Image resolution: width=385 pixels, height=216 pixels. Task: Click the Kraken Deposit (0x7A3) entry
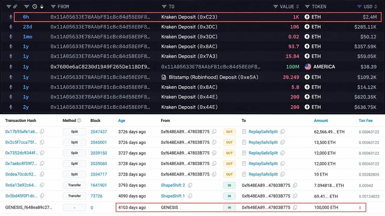(x=189, y=56)
